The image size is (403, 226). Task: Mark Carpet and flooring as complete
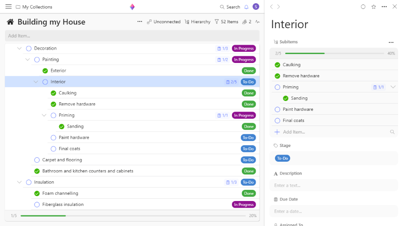pos(37,160)
